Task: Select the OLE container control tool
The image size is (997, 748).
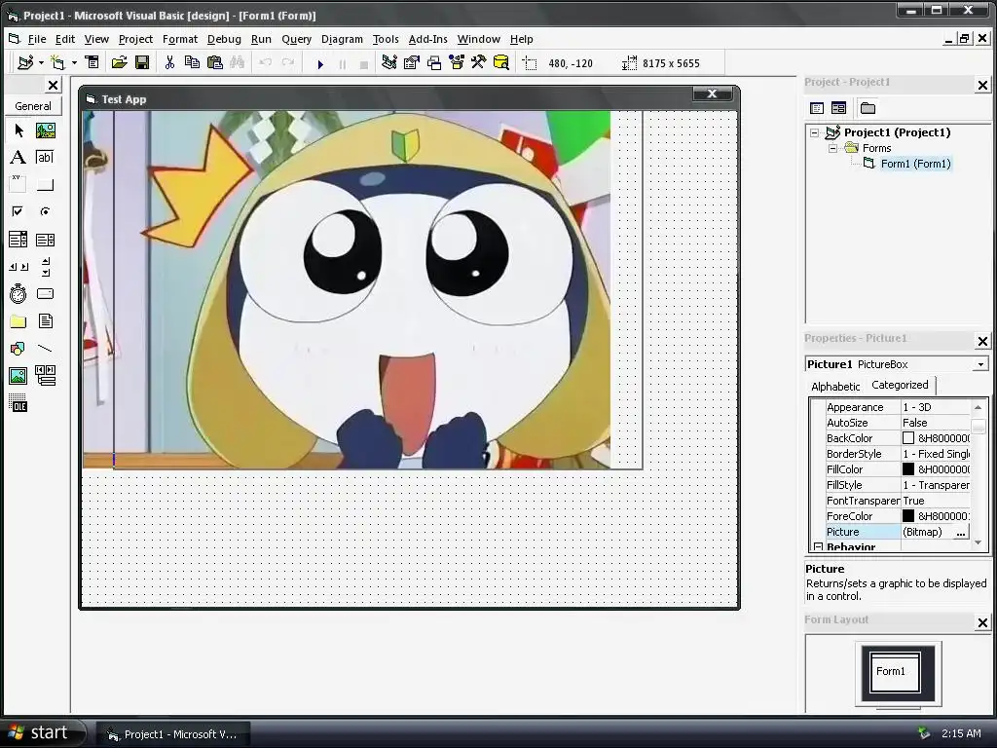Action: coord(18,403)
